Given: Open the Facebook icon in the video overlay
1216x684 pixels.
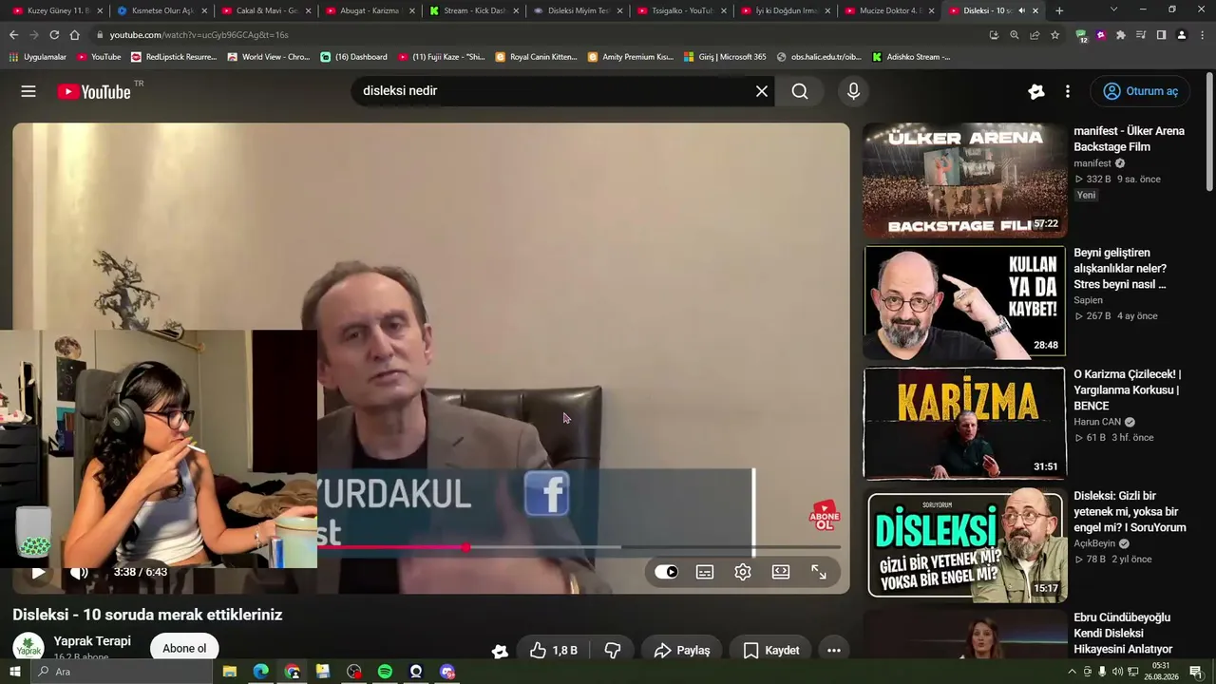Looking at the screenshot, I should (x=547, y=494).
